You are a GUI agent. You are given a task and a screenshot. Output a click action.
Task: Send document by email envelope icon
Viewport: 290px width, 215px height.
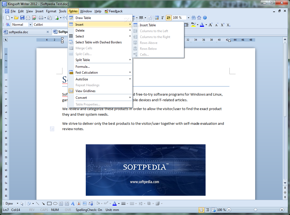coord(28,18)
